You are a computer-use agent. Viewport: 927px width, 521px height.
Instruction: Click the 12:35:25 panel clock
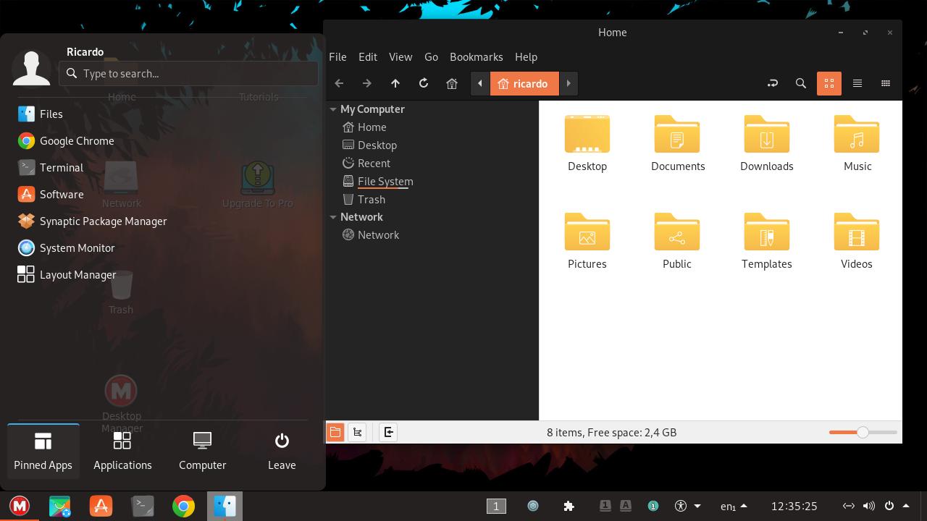click(794, 506)
